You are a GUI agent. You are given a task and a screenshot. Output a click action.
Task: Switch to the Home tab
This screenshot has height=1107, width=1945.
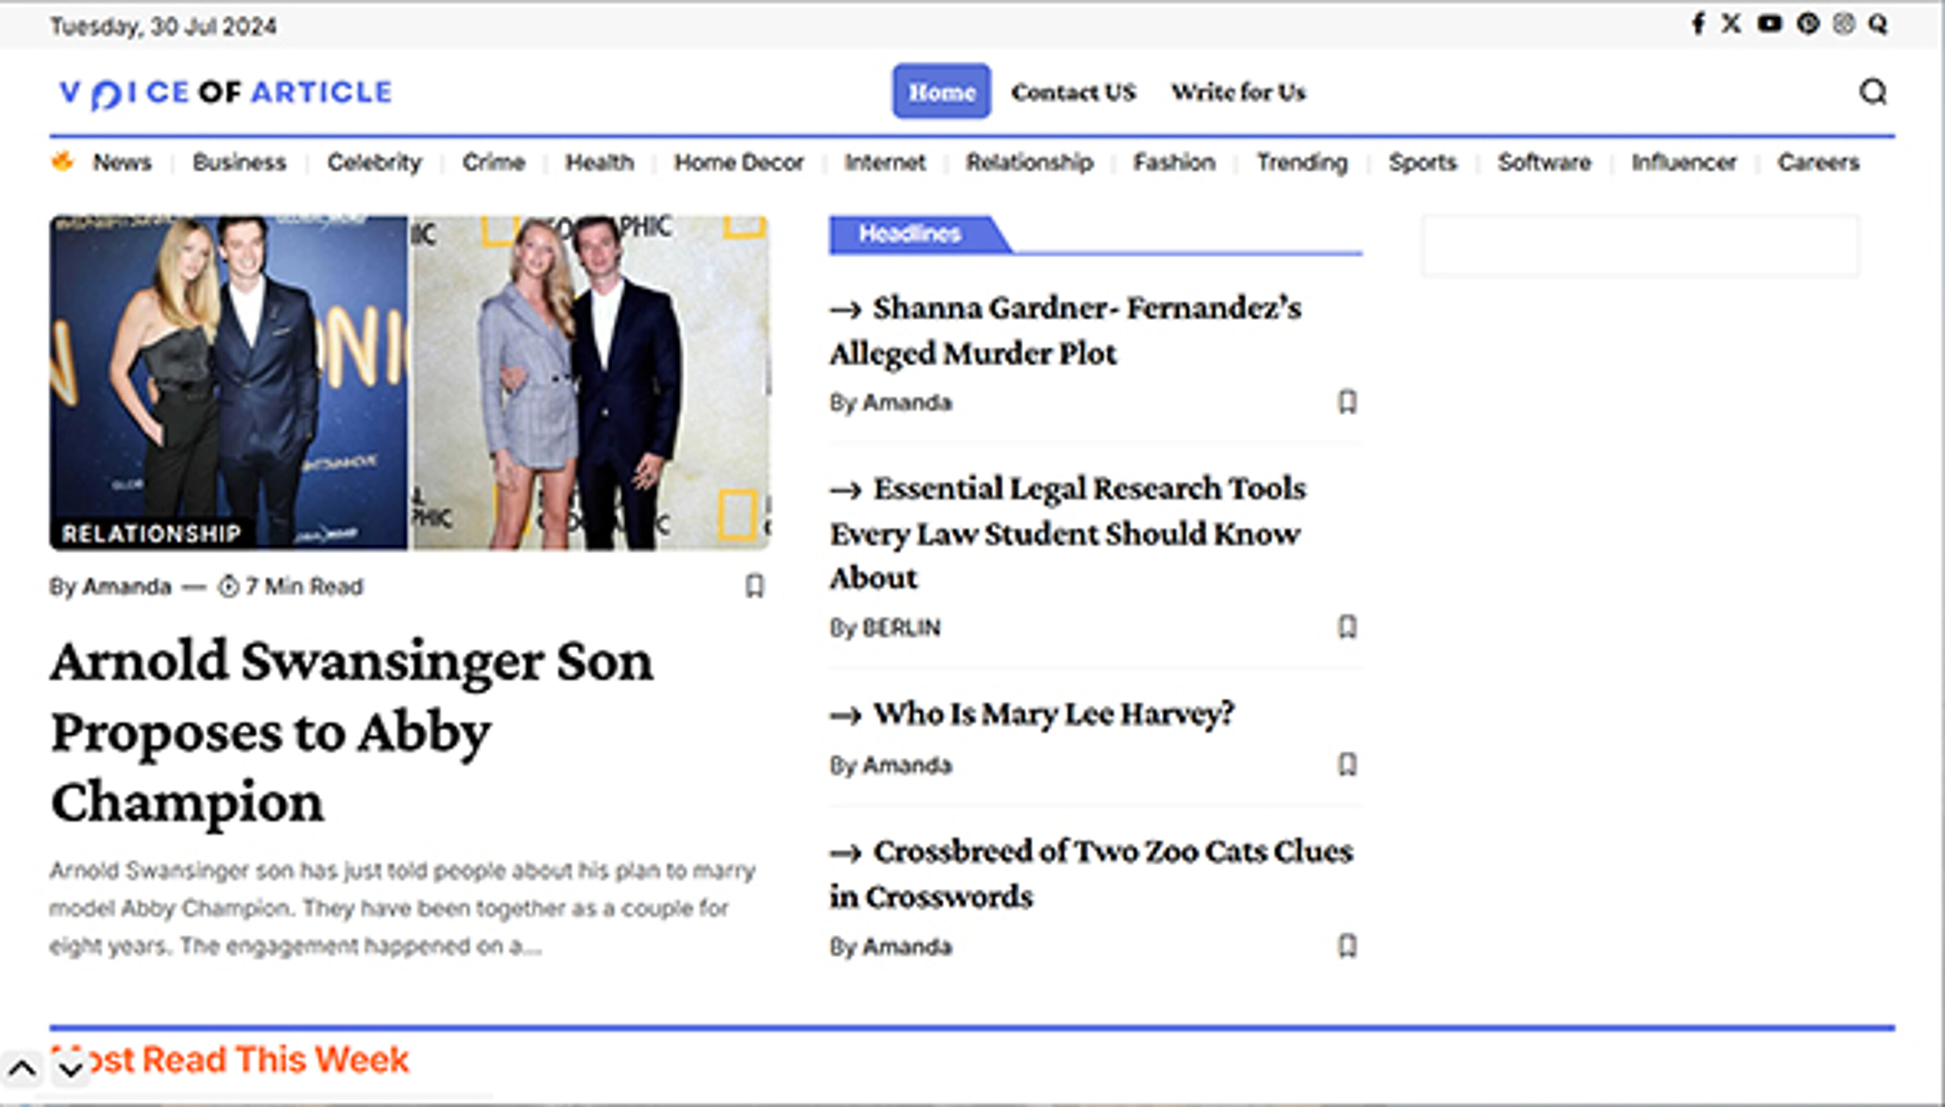point(941,92)
